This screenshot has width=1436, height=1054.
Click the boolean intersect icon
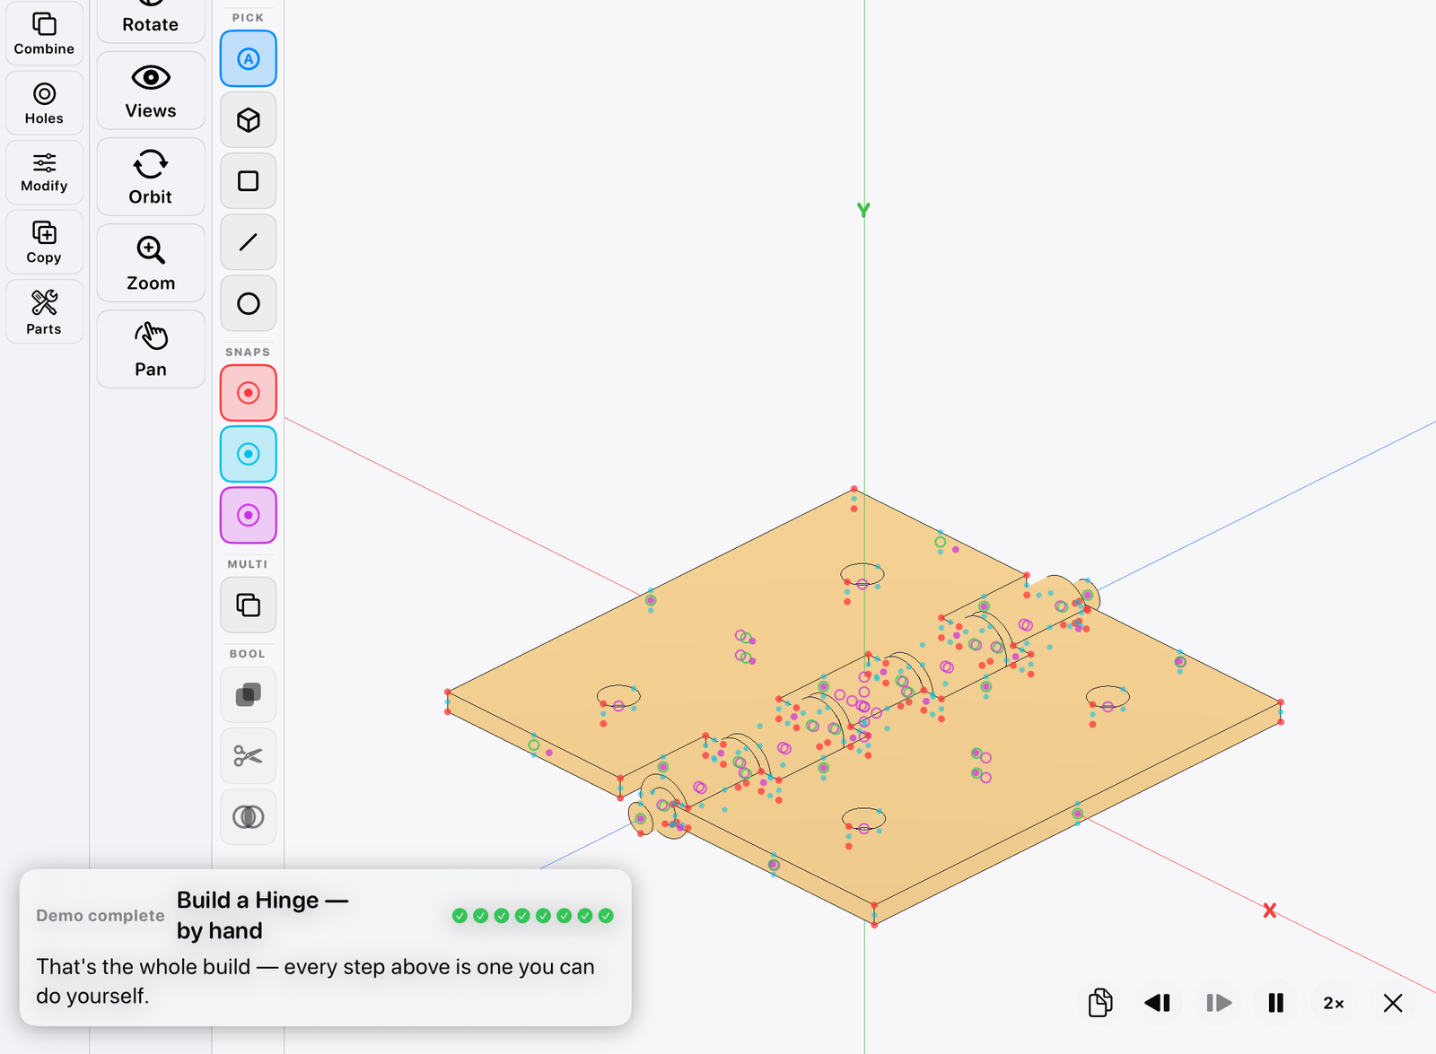[249, 817]
